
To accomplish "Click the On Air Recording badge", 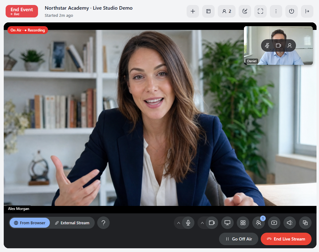I will (28, 30).
